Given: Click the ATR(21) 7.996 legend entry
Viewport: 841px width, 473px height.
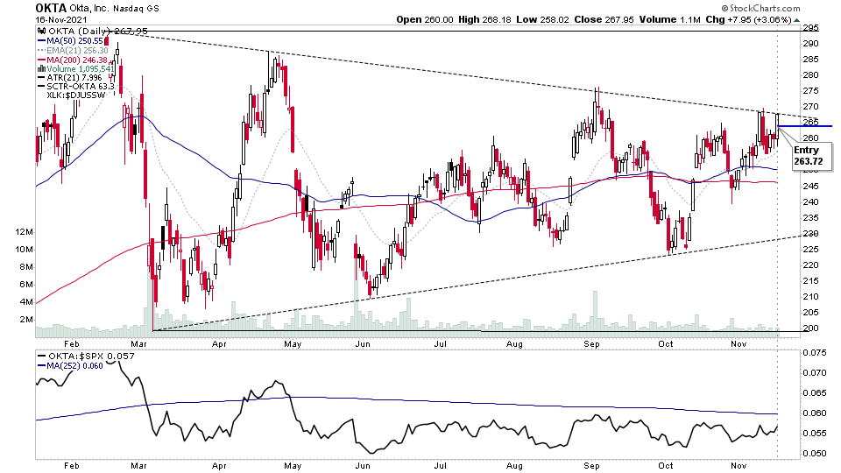Looking at the screenshot, I should point(74,77).
